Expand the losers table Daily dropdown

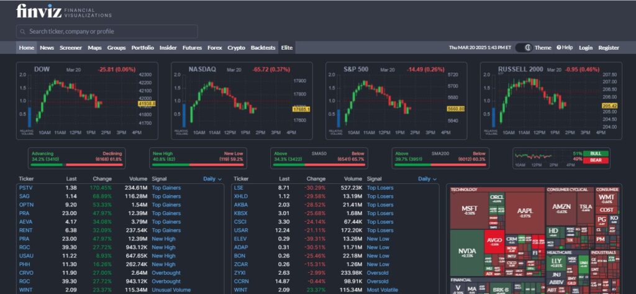(427, 178)
